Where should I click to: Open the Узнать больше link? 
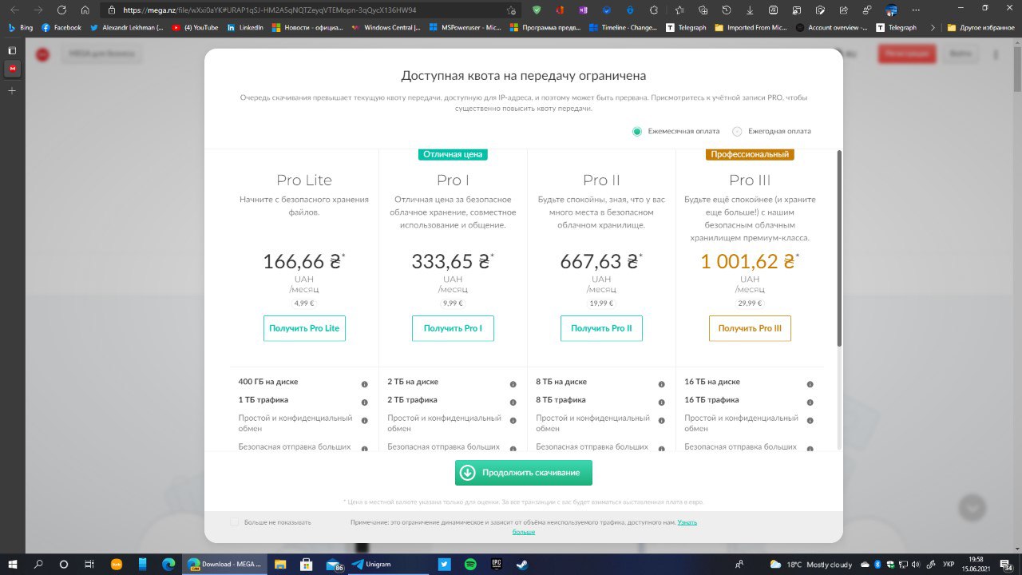[687, 522]
